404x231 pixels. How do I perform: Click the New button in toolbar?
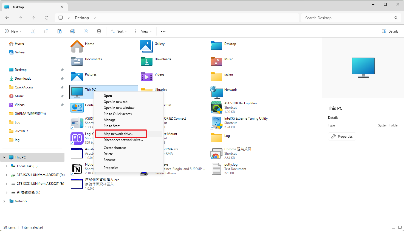(x=13, y=31)
